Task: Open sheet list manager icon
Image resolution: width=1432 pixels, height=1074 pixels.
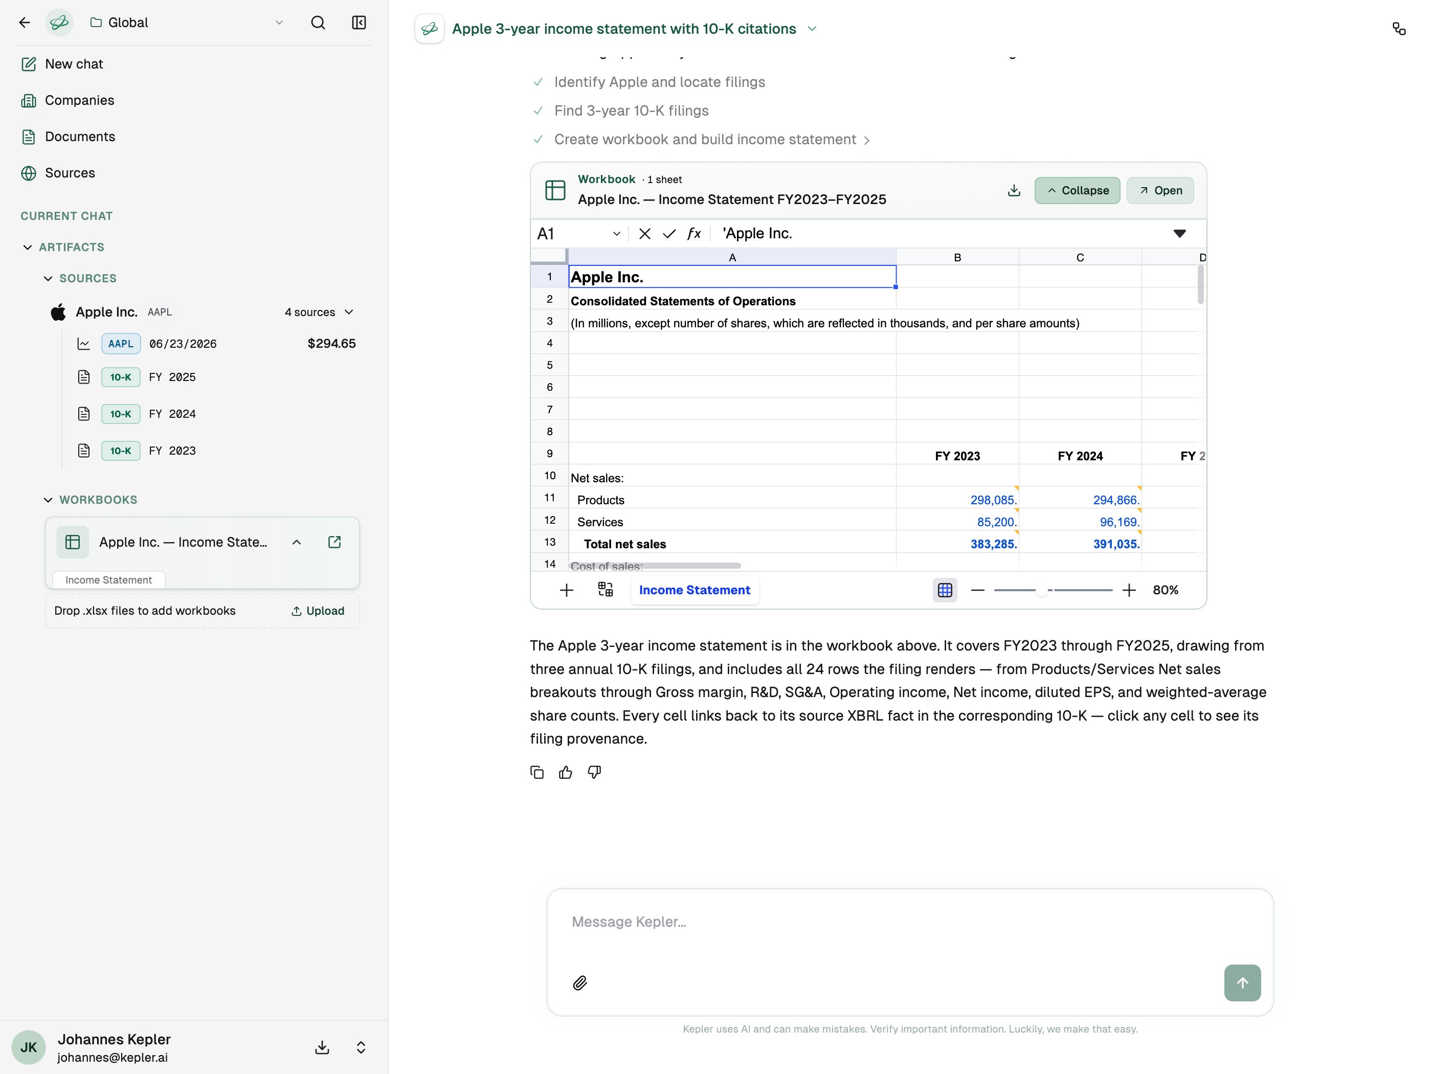Action: [x=606, y=590]
